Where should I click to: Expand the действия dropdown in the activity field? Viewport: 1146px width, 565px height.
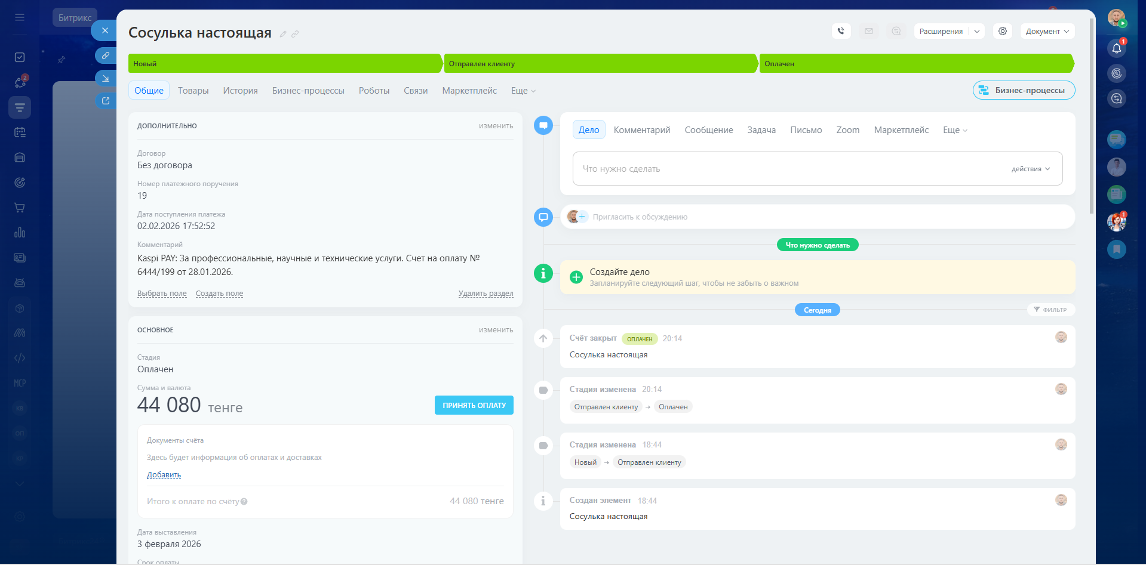click(1030, 169)
